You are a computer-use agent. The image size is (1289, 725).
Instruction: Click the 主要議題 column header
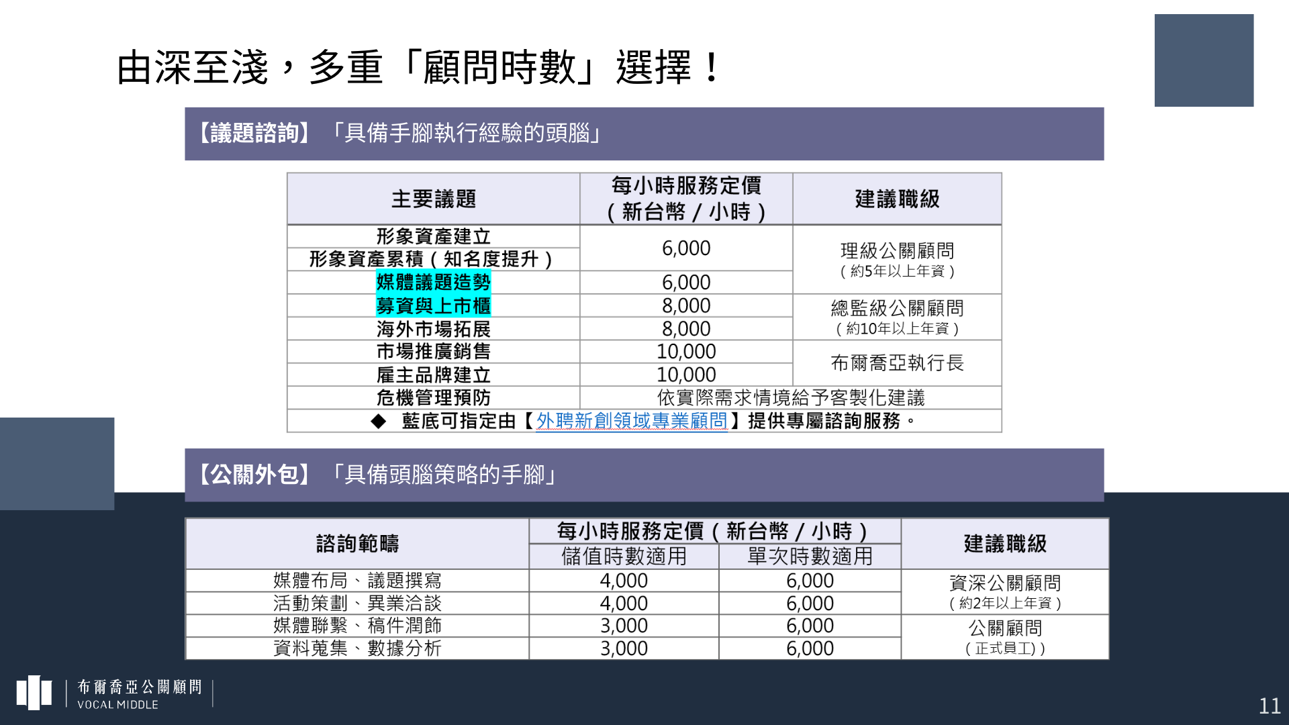pos(433,199)
